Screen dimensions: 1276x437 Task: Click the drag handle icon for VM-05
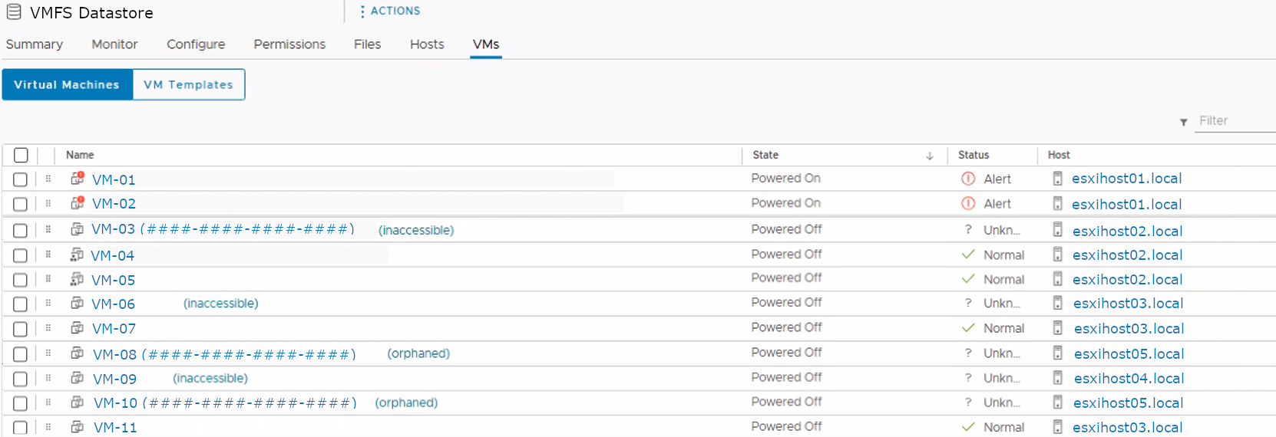point(48,279)
